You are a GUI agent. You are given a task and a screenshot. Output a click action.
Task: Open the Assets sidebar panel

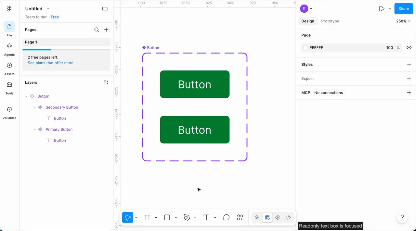(9, 68)
